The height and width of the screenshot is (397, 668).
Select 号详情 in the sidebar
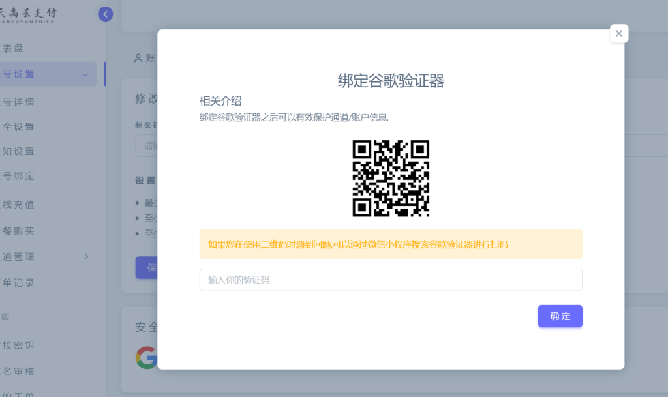pyautogui.click(x=19, y=102)
